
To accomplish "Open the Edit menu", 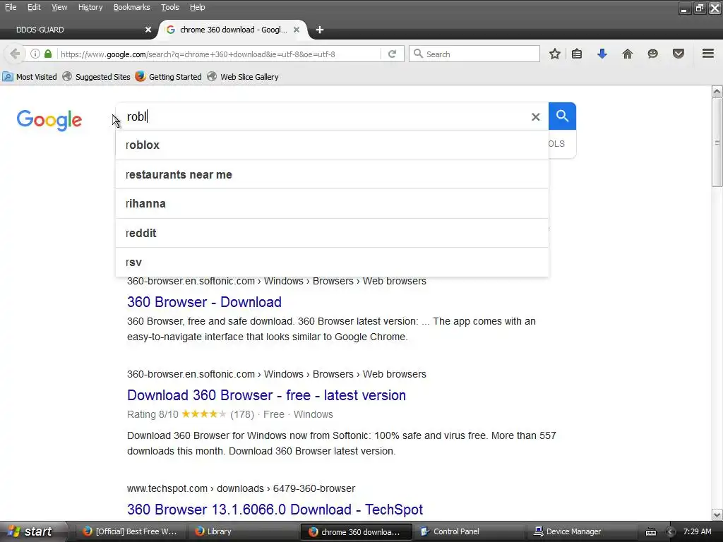I will [x=34, y=7].
